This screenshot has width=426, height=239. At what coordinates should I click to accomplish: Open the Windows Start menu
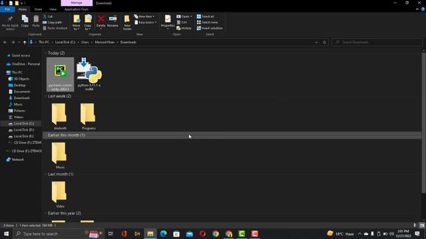click(x=6, y=234)
